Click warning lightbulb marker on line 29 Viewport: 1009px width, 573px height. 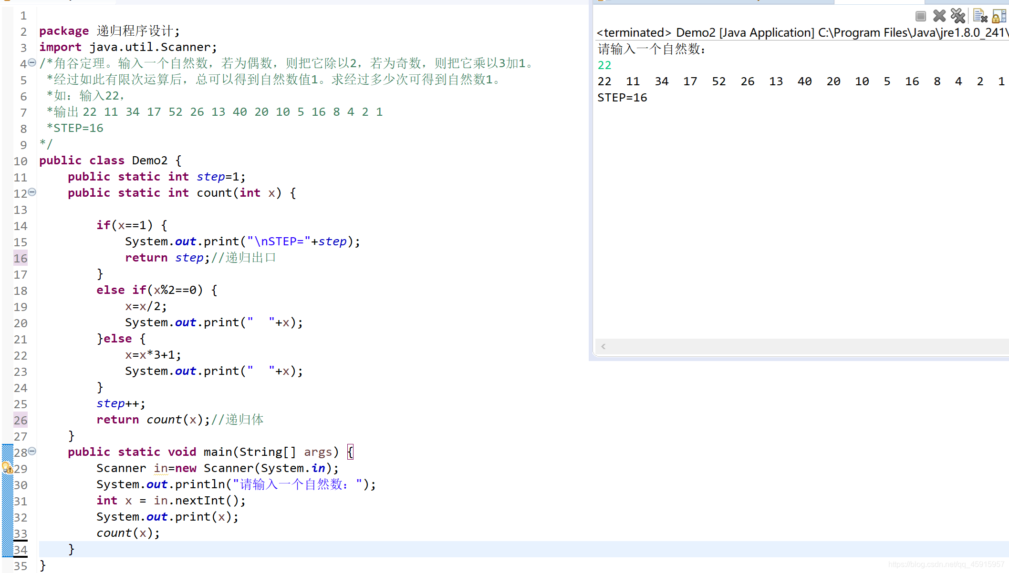tap(7, 467)
